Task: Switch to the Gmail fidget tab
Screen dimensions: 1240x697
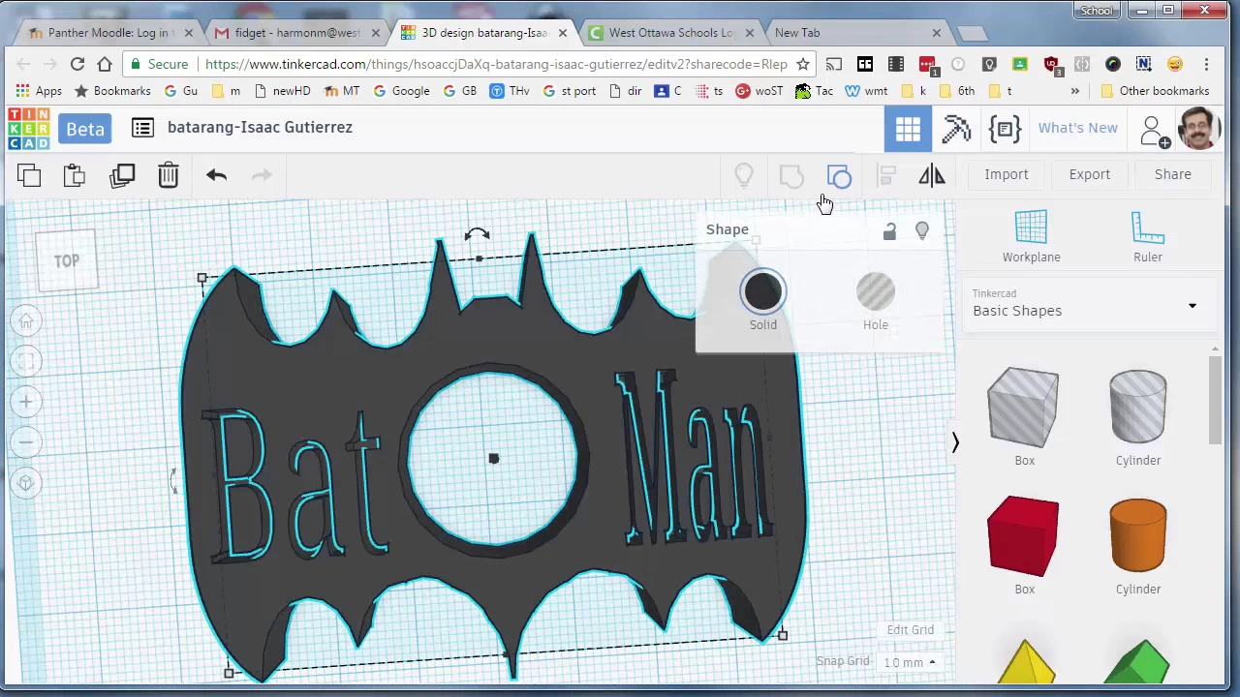Action: 296,33
